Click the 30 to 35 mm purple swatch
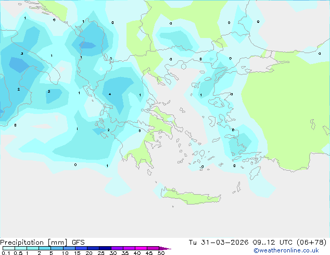Image resolution: width=330 pixels, height=255 pixels. 117,248
